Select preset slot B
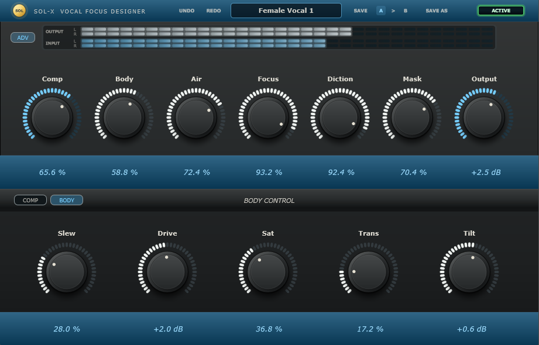Screen dimensions: 539x345 [x=406, y=11]
